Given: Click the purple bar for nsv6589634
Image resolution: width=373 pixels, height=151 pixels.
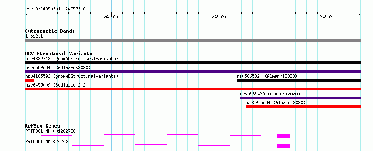Looking at the screenshot, I should [x=193, y=72].
